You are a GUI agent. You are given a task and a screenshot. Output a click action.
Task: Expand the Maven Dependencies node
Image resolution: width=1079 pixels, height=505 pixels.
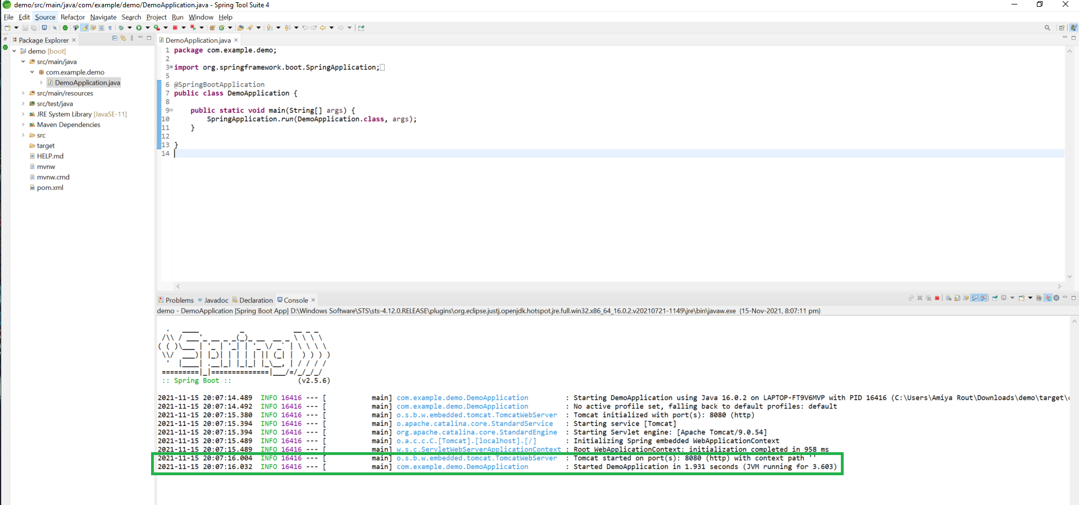pos(23,125)
